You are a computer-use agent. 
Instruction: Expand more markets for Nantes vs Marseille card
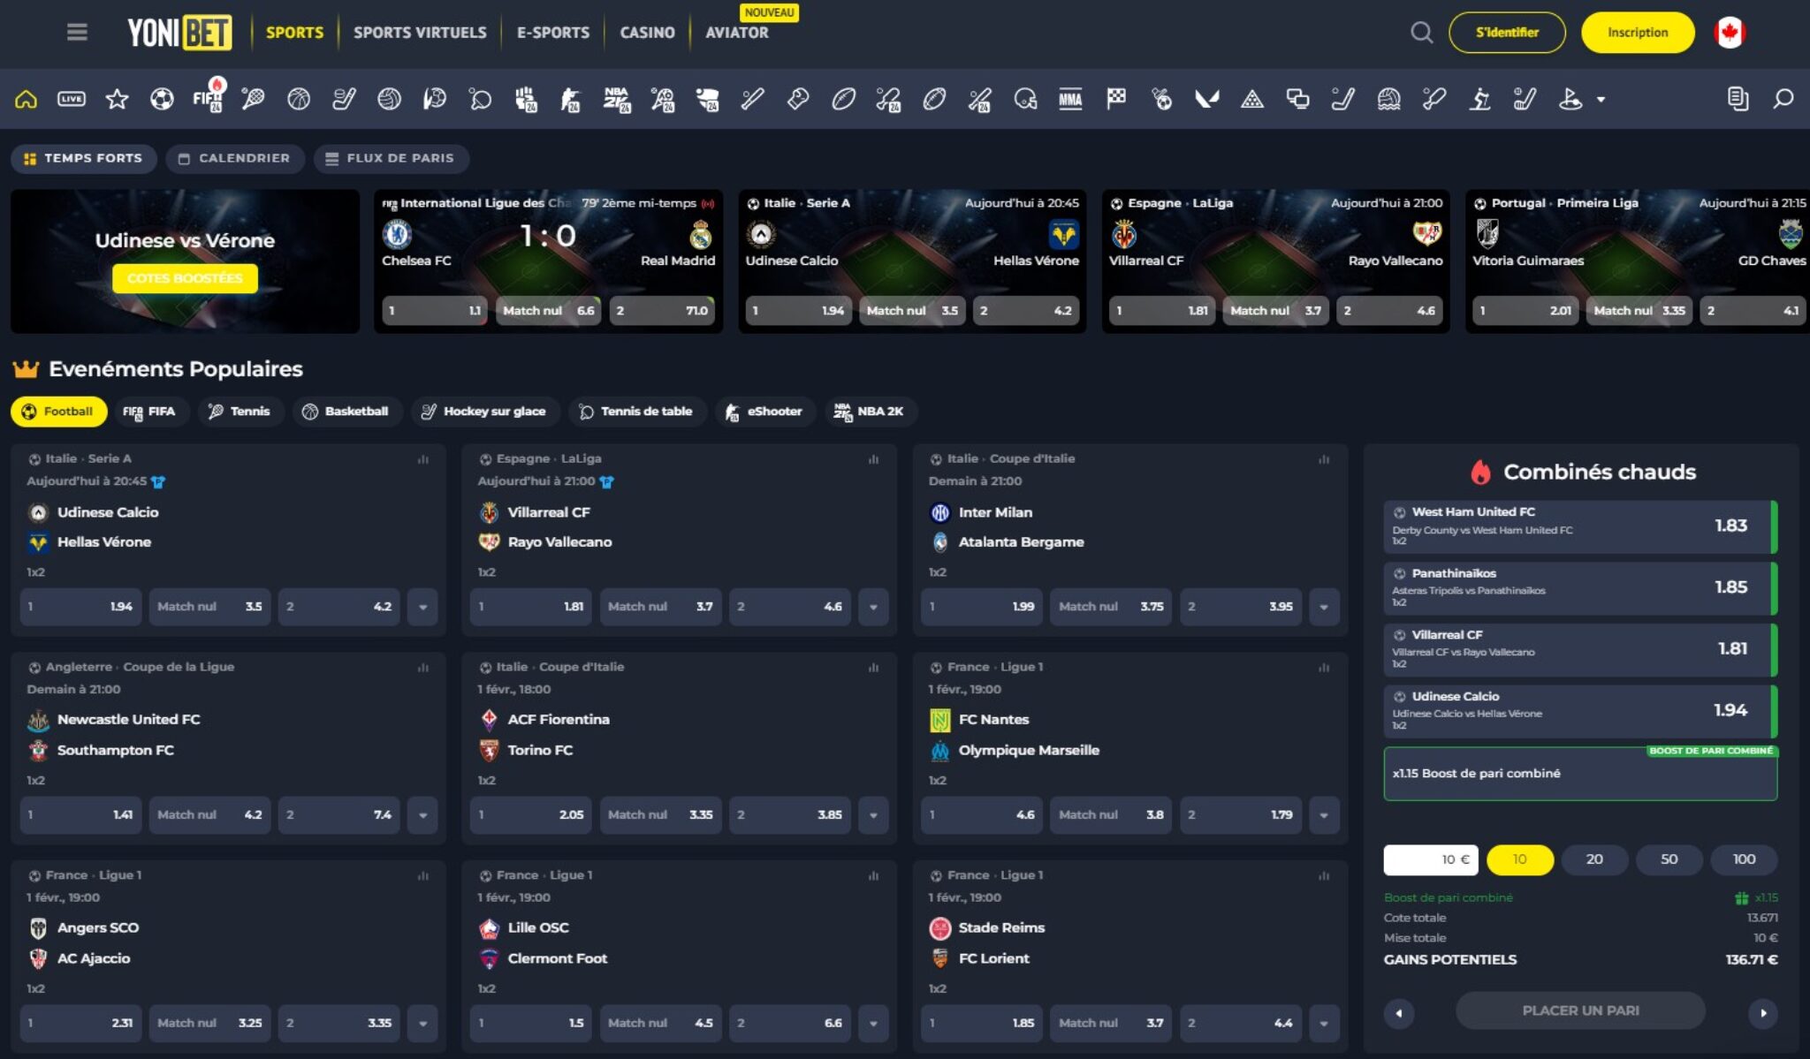[x=1324, y=815]
